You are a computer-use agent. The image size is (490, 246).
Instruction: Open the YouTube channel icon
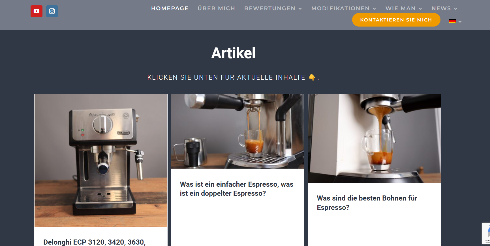click(x=37, y=11)
